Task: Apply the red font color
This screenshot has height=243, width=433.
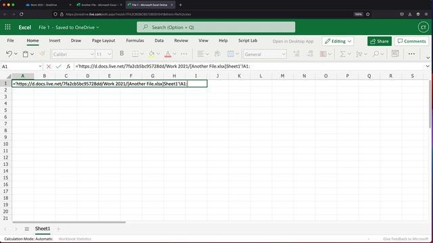Action: point(168,54)
